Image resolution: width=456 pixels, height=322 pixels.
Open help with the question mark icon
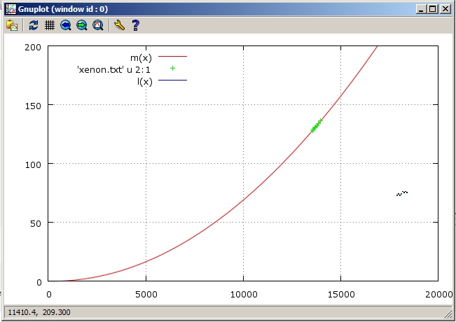coord(135,25)
